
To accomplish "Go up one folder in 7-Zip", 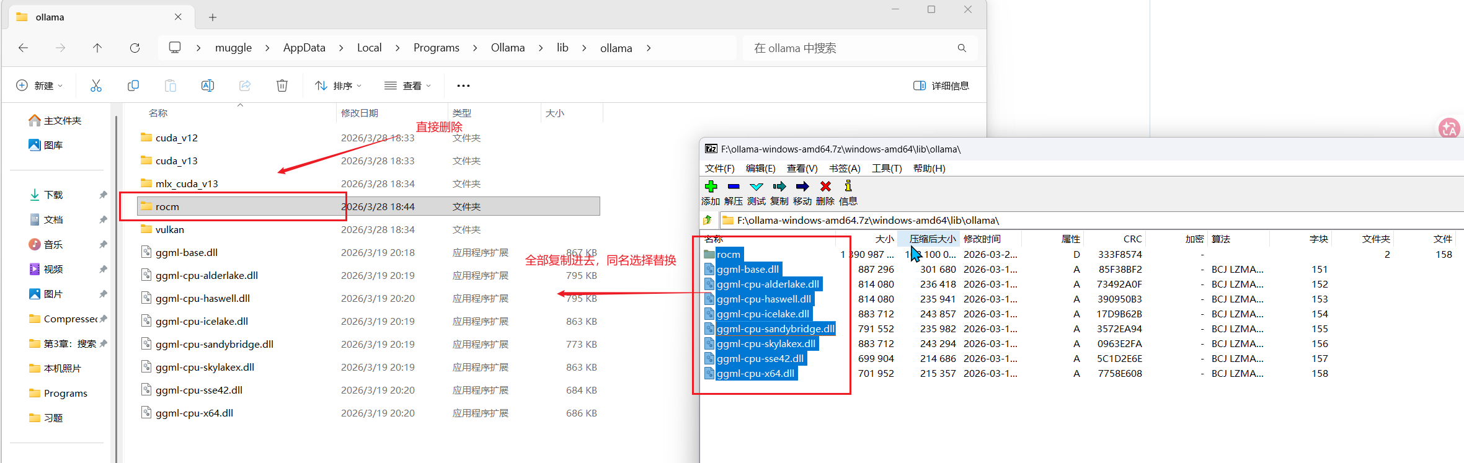I will [708, 220].
